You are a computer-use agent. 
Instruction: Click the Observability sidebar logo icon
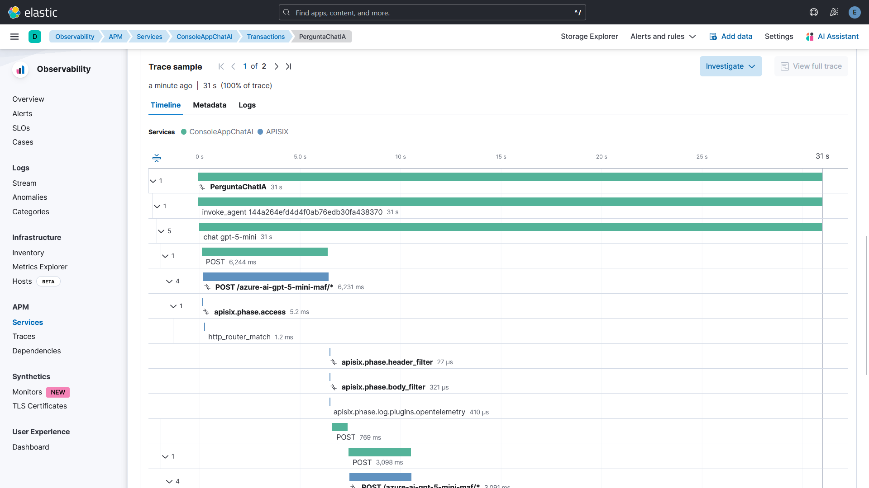tap(20, 69)
